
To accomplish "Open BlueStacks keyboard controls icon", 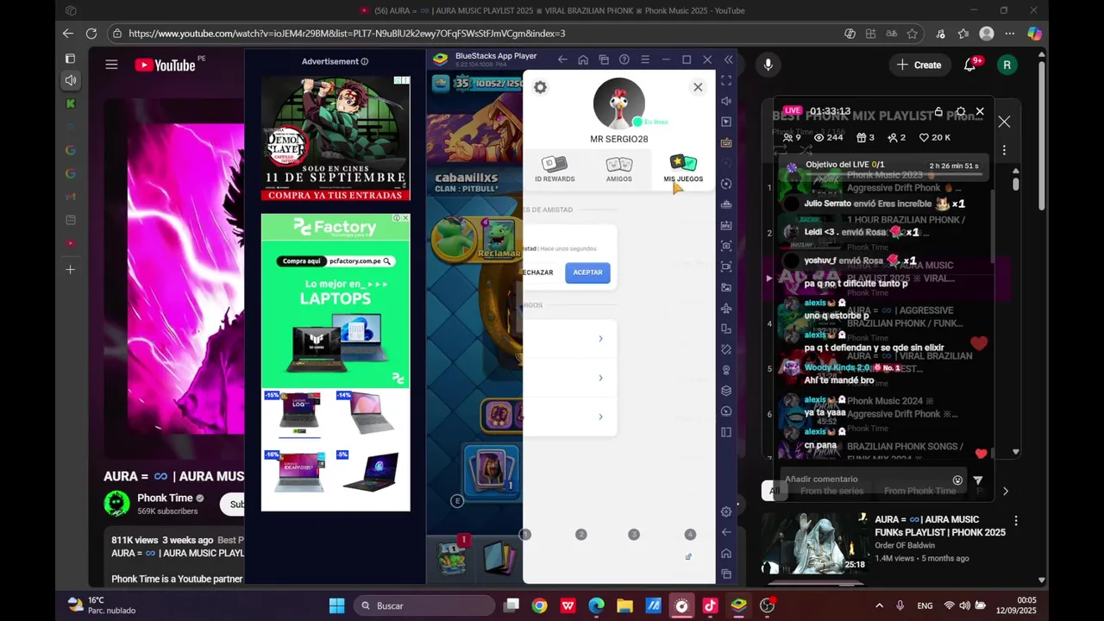I will click(726, 142).
